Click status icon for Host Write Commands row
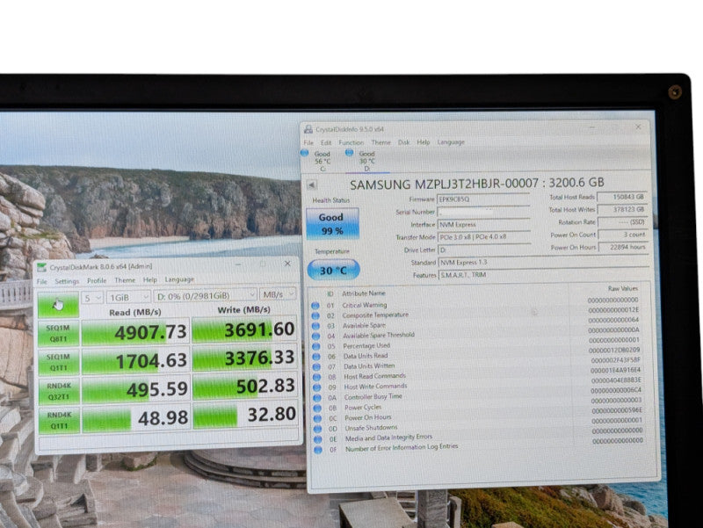This screenshot has width=703, height=528. point(317,387)
